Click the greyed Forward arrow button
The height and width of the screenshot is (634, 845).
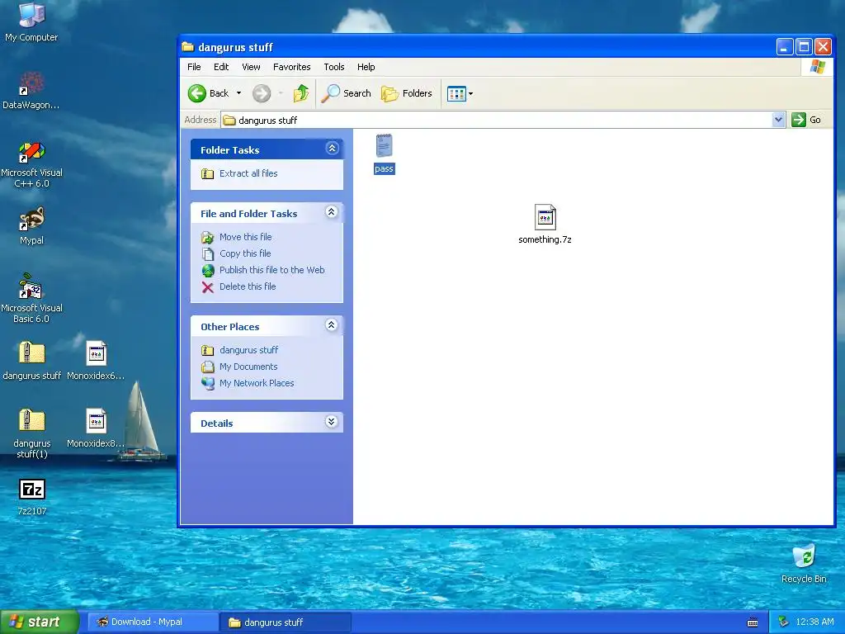pyautogui.click(x=262, y=93)
